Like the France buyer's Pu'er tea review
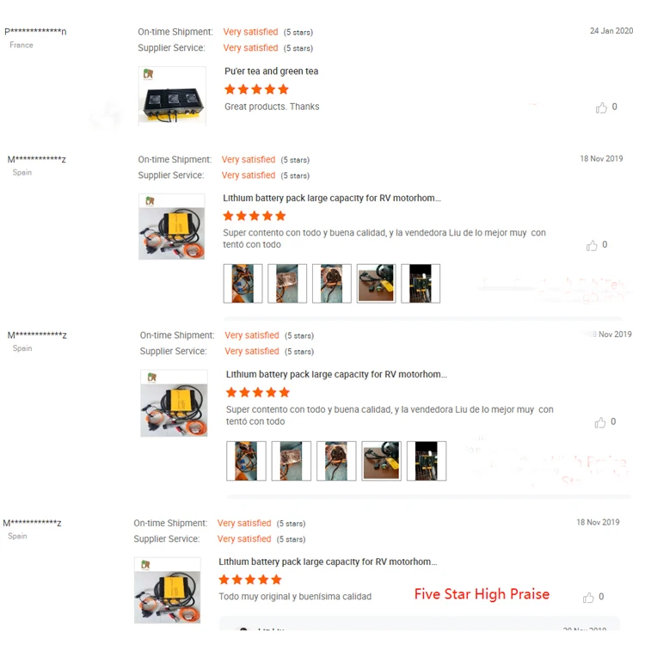645x645 pixels. tap(601, 107)
